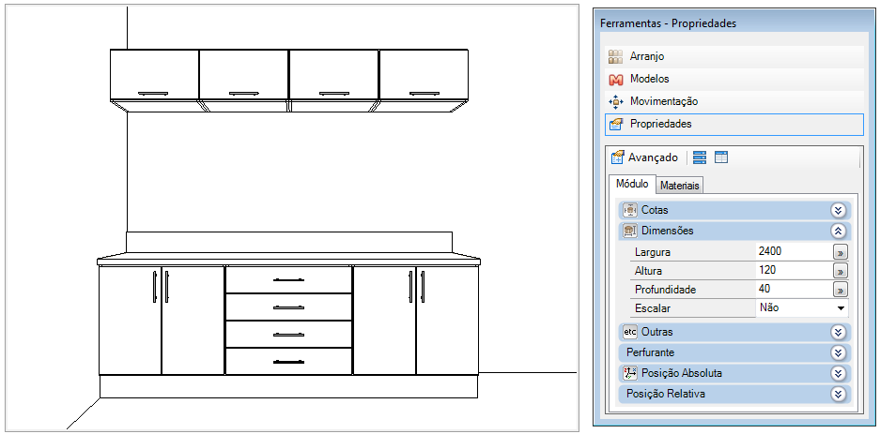This screenshot has width=880, height=434.
Task: Edit the Altura value 120
Action: click(793, 271)
